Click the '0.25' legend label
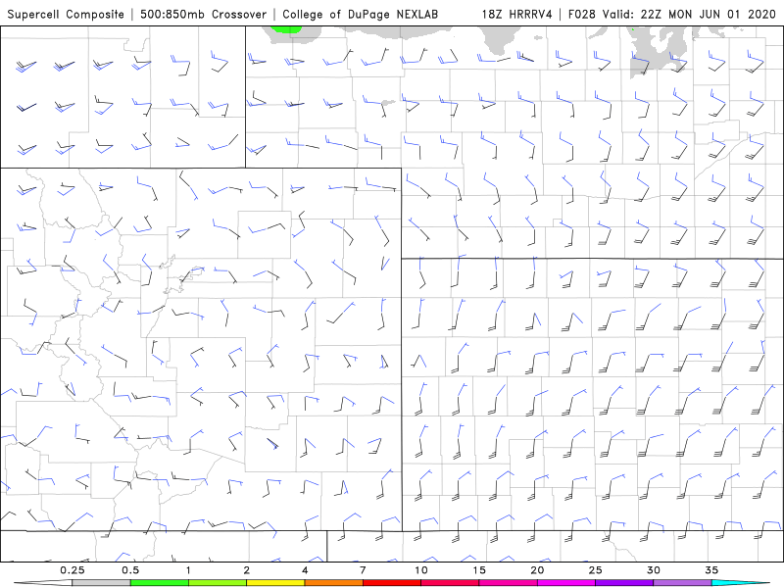 pos(72,570)
